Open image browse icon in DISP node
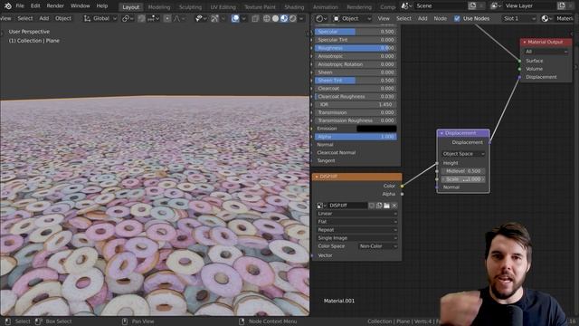The height and width of the screenshot is (326, 579). click(321, 206)
